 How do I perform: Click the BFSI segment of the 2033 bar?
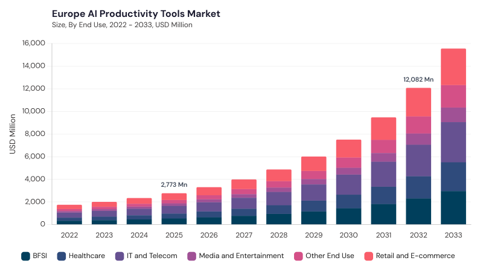tap(453, 208)
